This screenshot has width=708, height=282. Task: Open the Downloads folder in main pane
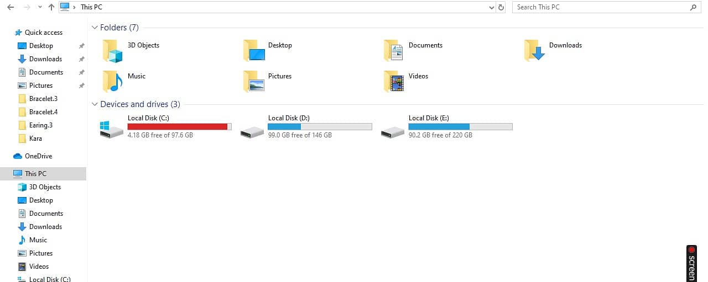click(x=534, y=51)
